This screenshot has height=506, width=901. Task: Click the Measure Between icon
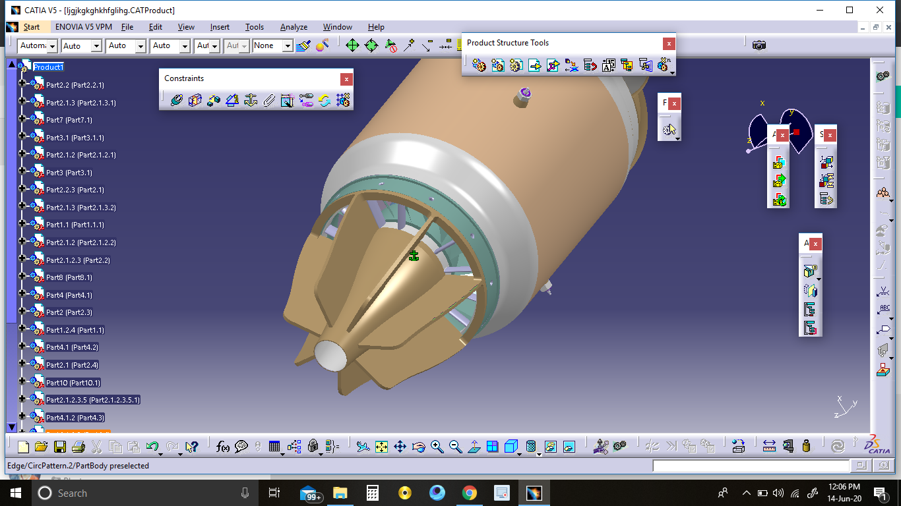[769, 447]
